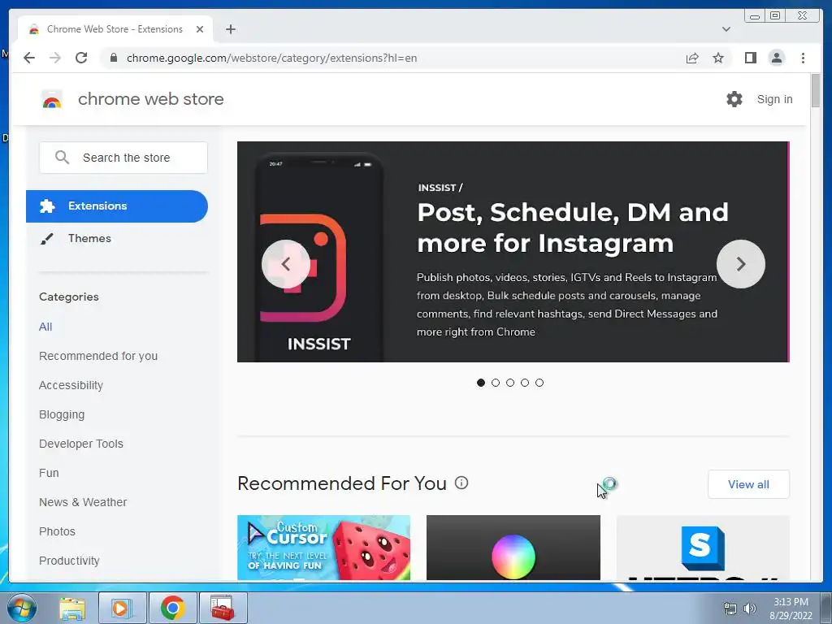The width and height of the screenshot is (832, 624).
Task: Focus the Search the store field
Action: tap(123, 158)
